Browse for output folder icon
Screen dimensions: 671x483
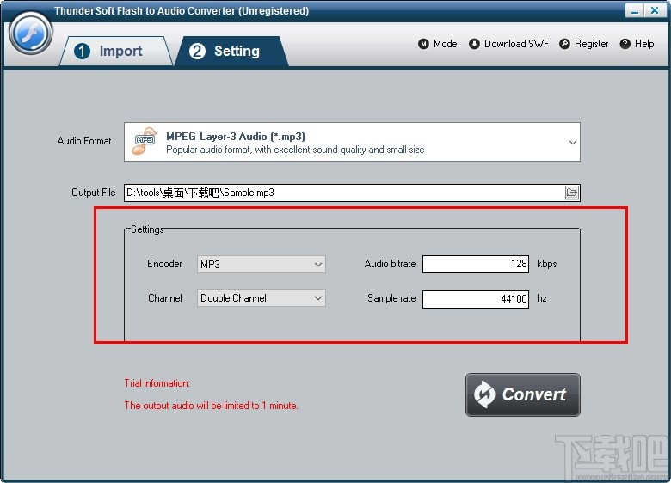572,193
